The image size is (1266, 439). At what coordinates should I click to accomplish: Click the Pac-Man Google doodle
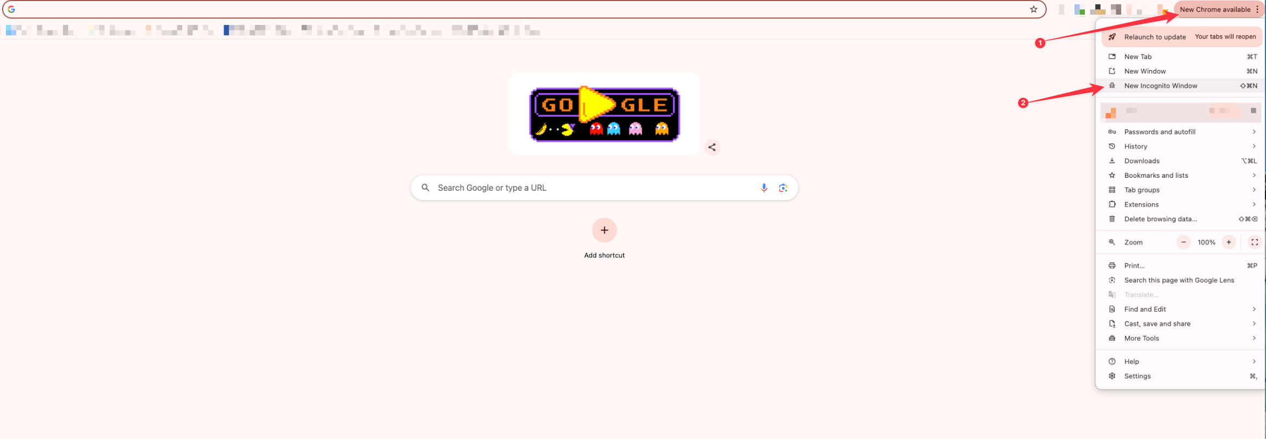(604, 114)
